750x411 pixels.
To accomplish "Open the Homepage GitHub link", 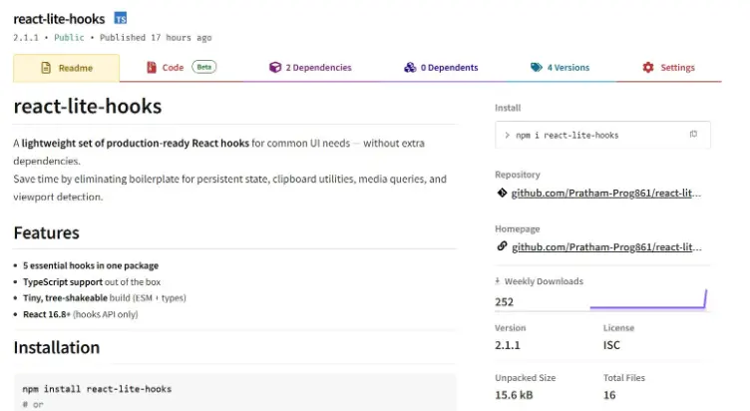I will tap(606, 247).
